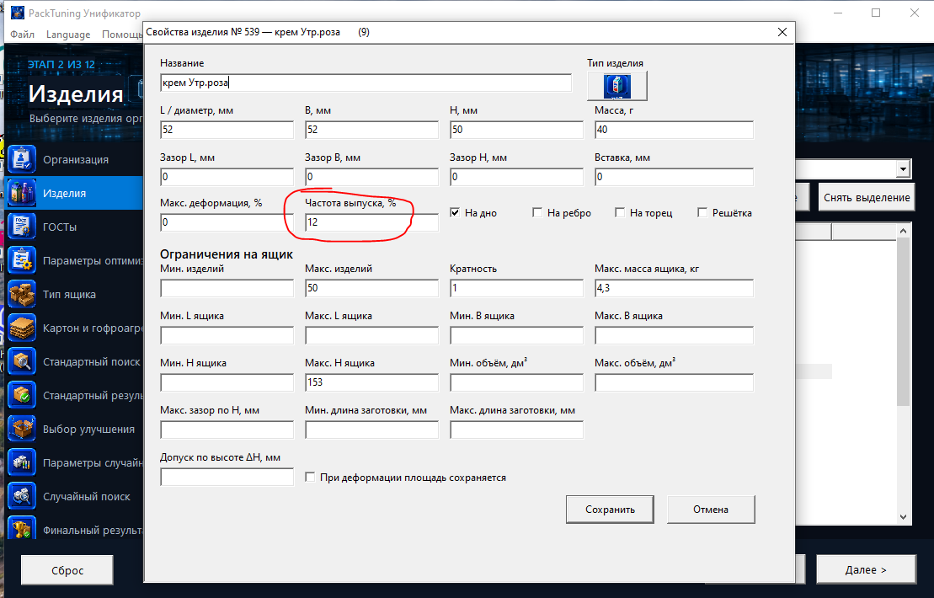Click the Макс. масса ящика, кг field
This screenshot has width=934, height=598.
tap(675, 288)
